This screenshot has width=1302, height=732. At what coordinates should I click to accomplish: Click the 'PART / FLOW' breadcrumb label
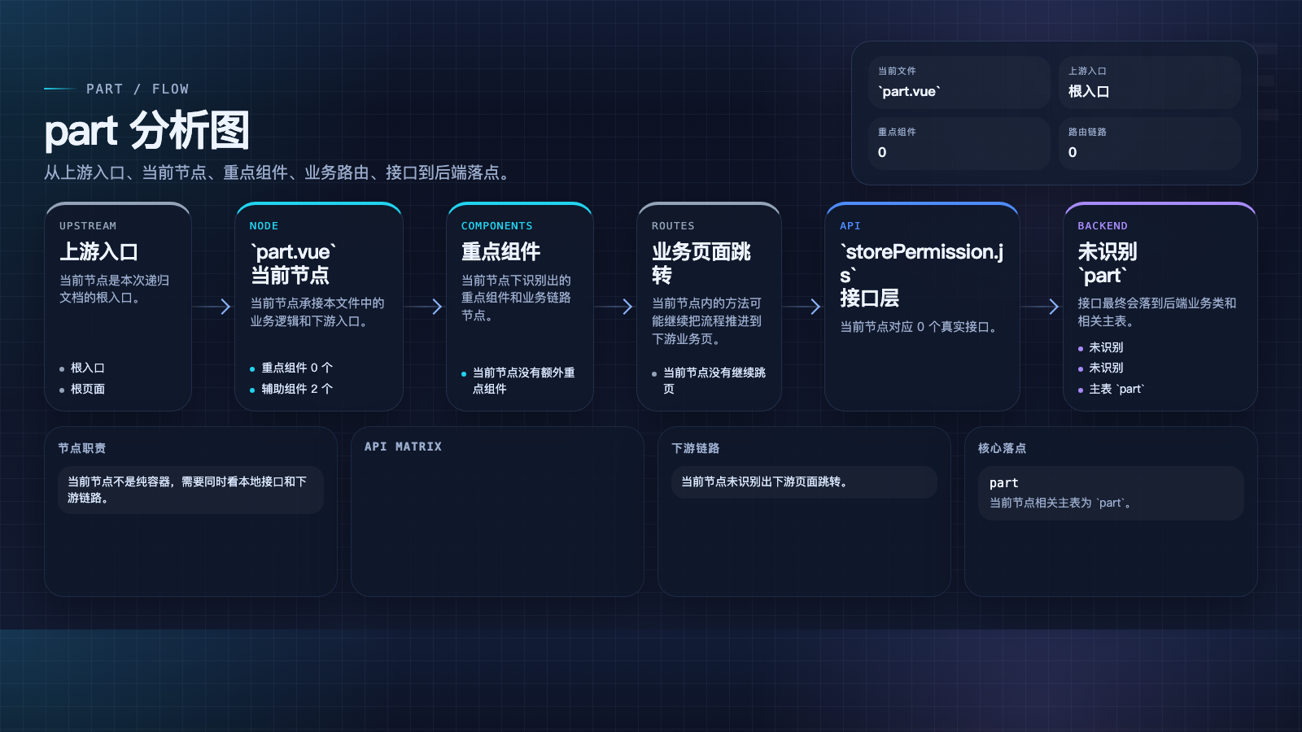138,89
